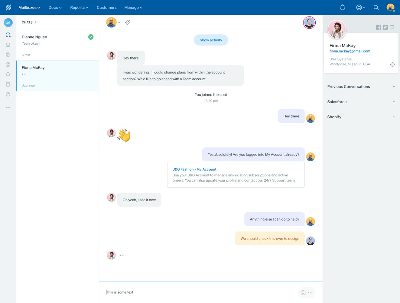
Task: Click the tag icon in chat header
Action: [x=128, y=22]
